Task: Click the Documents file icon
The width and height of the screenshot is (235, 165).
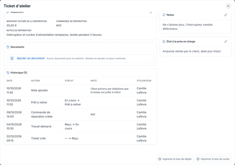Action: [x=8, y=47]
